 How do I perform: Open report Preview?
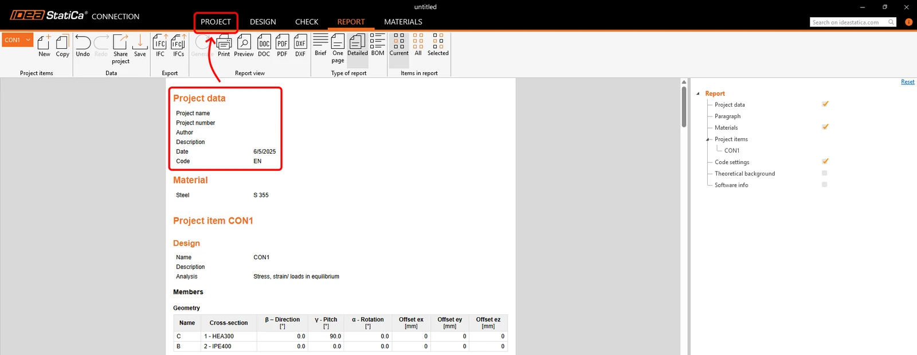point(244,45)
